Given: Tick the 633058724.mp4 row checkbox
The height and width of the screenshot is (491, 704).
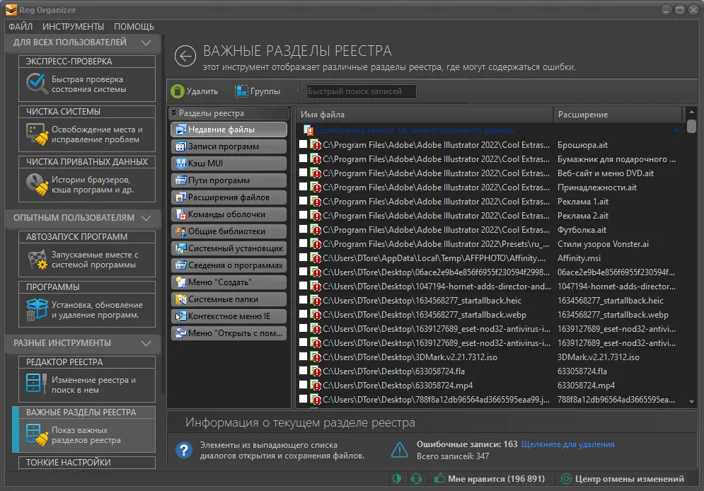Looking at the screenshot, I should click(304, 385).
